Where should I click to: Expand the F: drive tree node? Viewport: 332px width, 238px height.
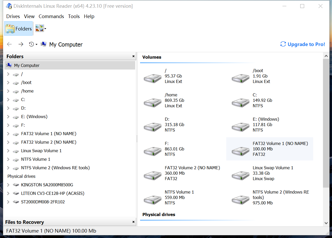click(x=8, y=125)
